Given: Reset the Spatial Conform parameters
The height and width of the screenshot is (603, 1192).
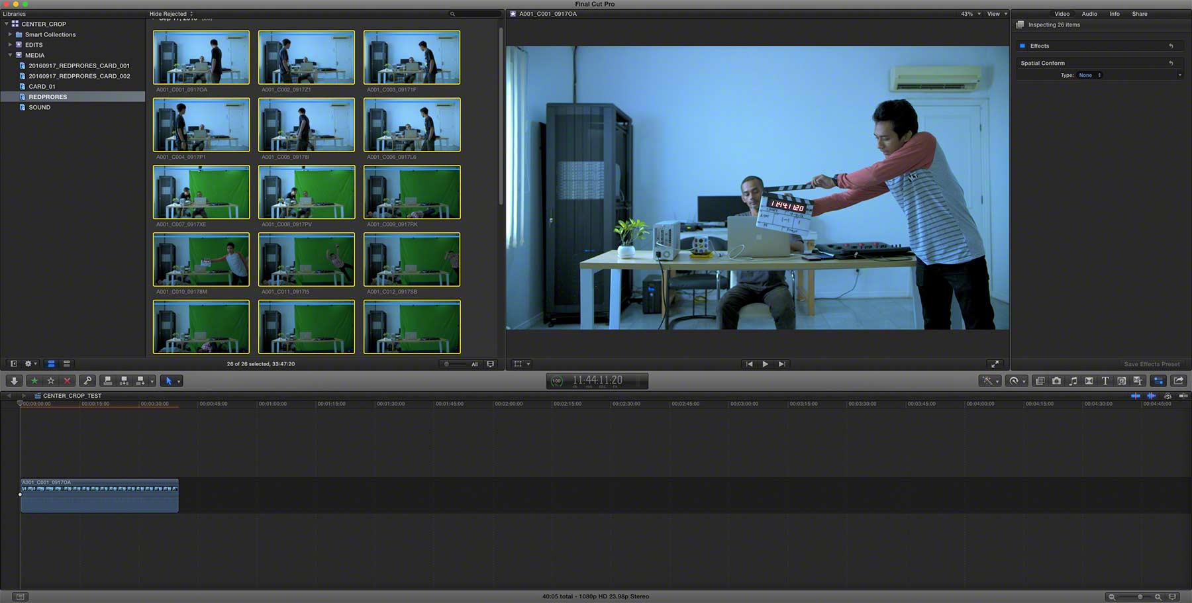Looking at the screenshot, I should 1171,63.
